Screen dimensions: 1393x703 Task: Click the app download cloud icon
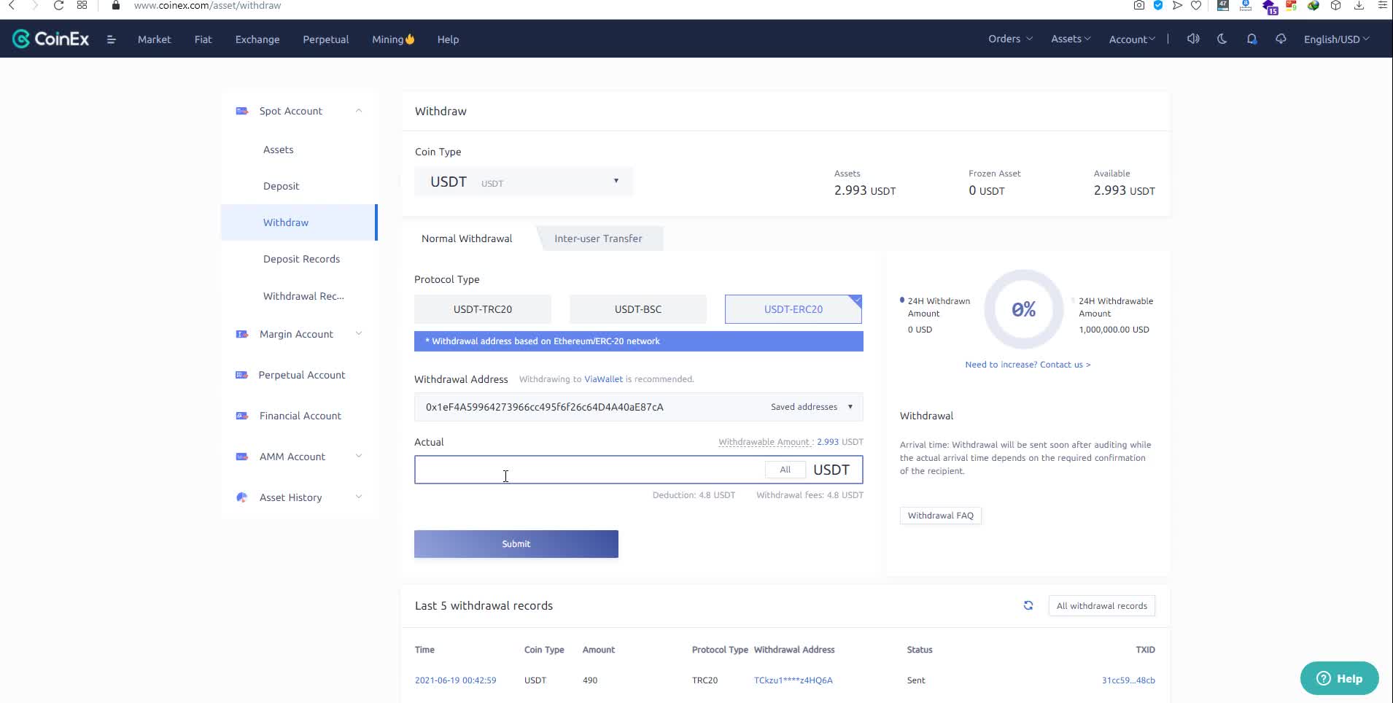tap(1281, 39)
